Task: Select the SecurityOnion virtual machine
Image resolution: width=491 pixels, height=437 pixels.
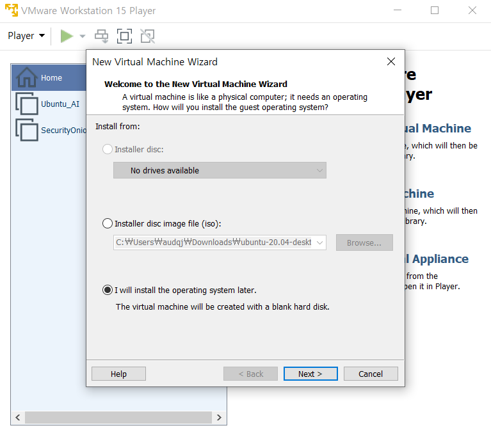Action: click(49, 131)
